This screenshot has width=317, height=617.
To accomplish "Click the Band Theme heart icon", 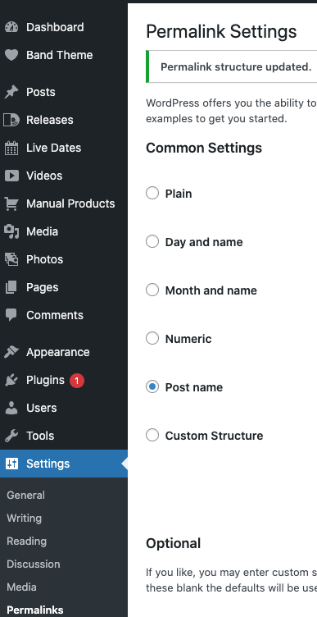I will (x=11, y=55).
